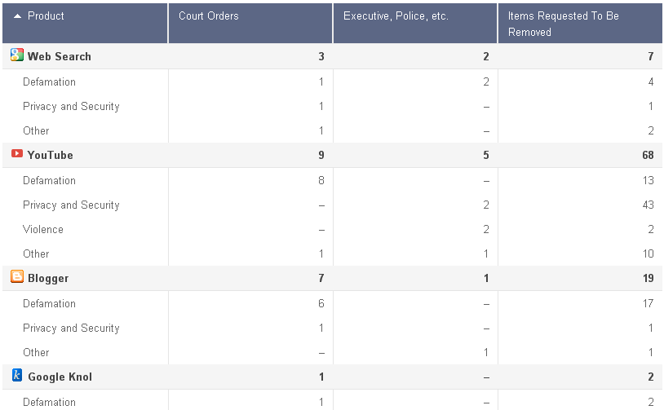The width and height of the screenshot is (664, 410).
Task: Click Defamation under Web Search
Action: pos(49,82)
